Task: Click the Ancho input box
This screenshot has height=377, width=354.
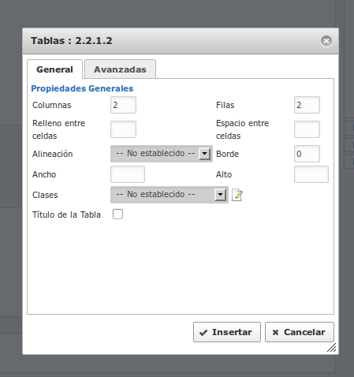Action: [x=128, y=174]
